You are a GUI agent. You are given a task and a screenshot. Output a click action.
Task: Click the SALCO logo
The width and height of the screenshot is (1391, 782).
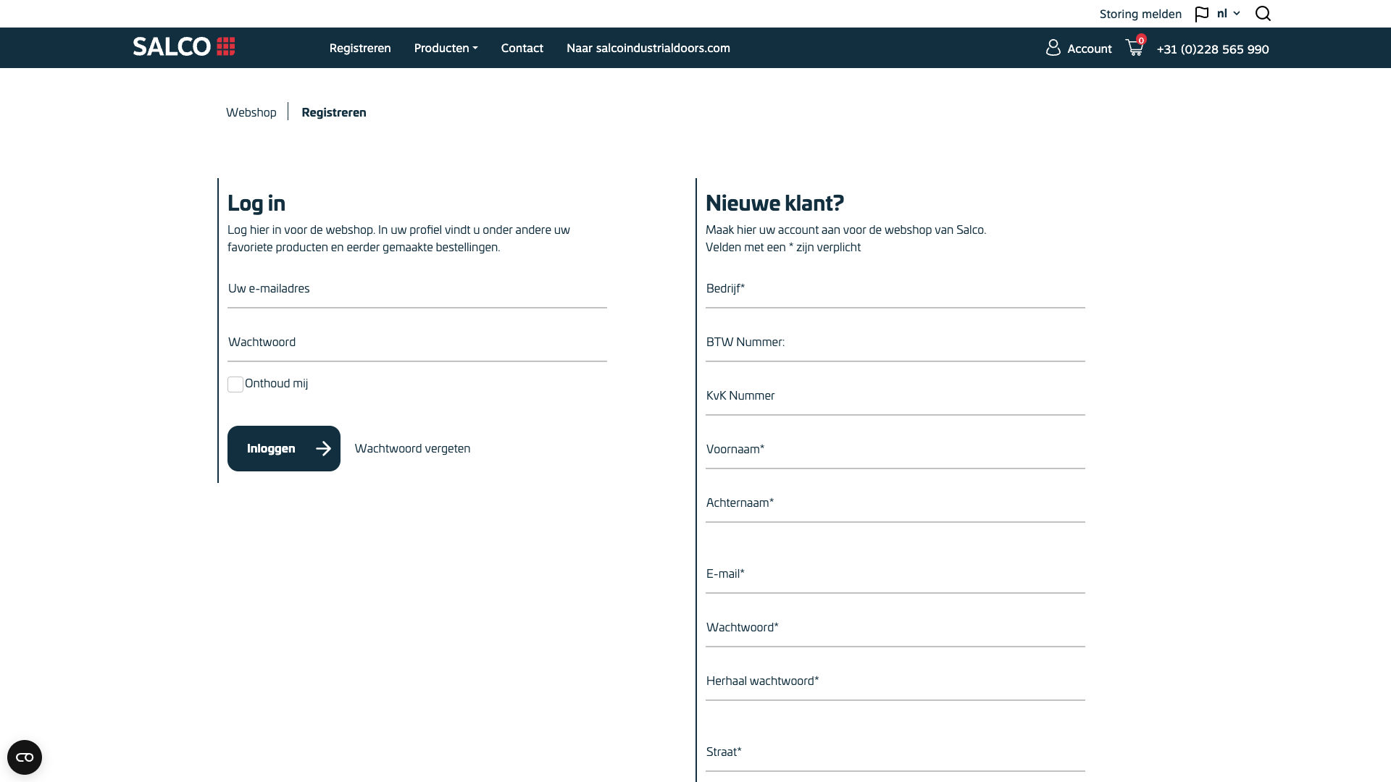[184, 47]
